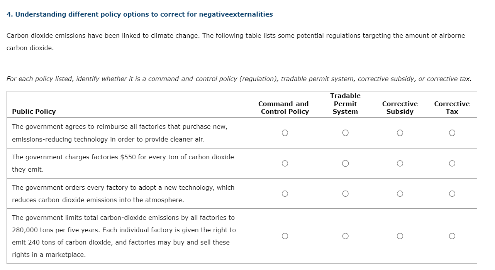The height and width of the screenshot is (270, 495).
Task: Select Command-and-Control for the $550 per ton charge
Action: click(285, 163)
